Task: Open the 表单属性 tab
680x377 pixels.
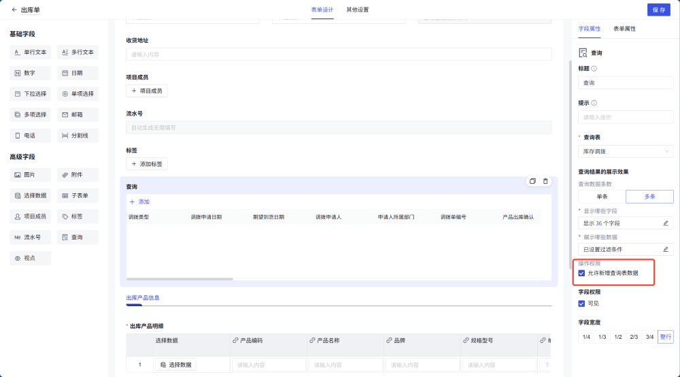Action: pos(624,29)
